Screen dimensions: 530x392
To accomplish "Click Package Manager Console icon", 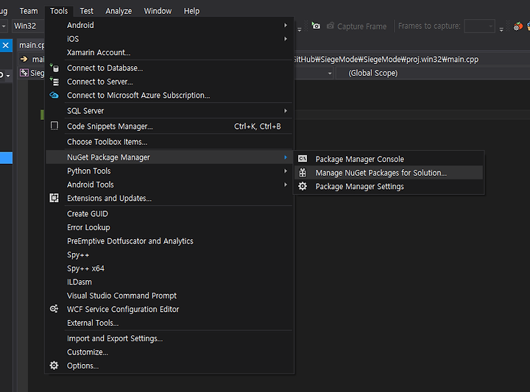I will tap(303, 159).
